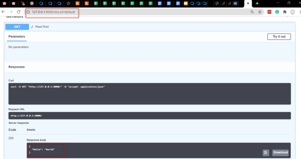Open the Chrome profile avatar
The width and height of the screenshot is (301, 159).
[292, 12]
